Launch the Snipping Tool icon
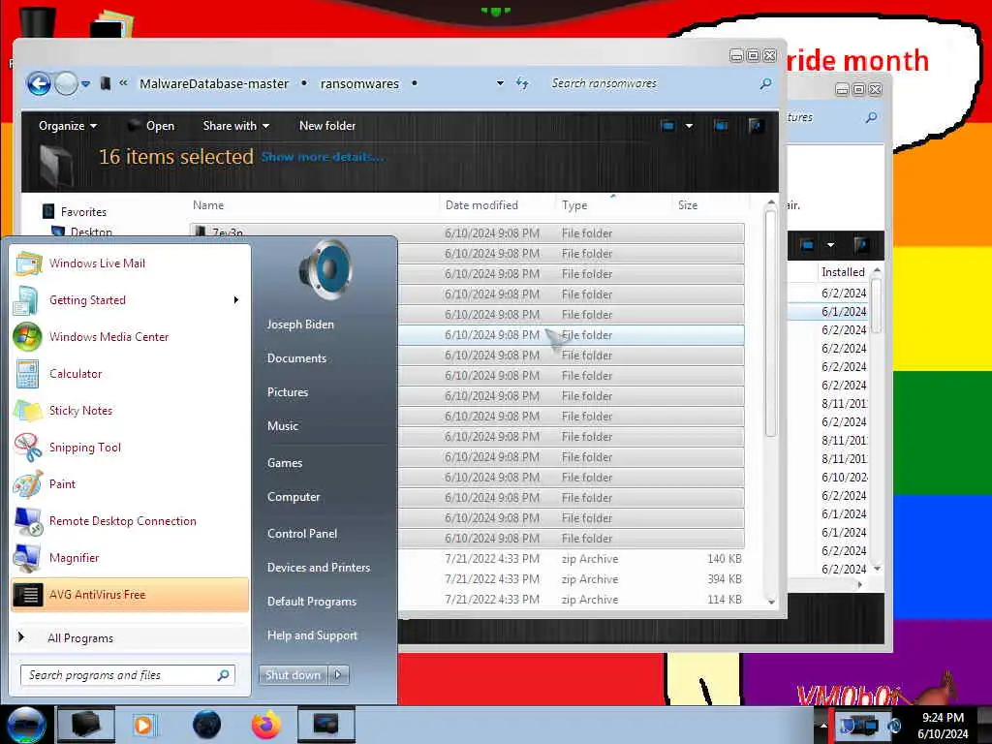The height and width of the screenshot is (744, 992). pos(28,448)
